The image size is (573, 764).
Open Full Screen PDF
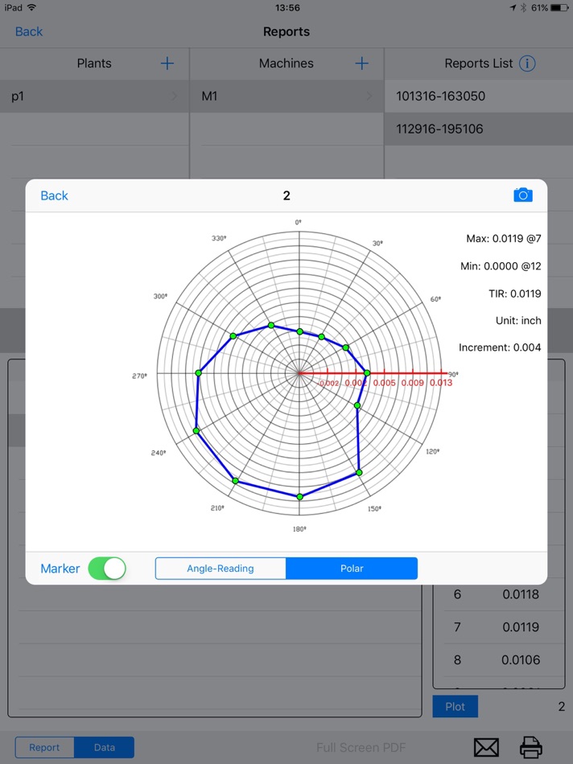(361, 747)
